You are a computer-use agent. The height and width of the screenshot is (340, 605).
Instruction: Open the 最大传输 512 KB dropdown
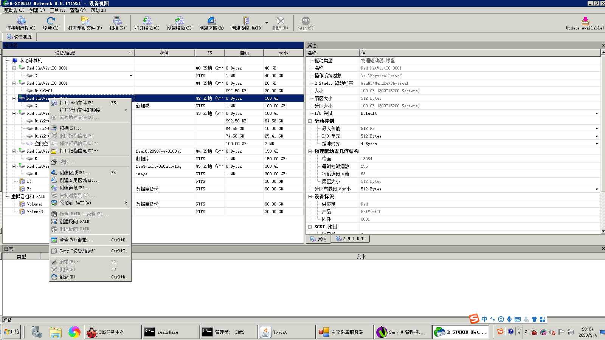pyautogui.click(x=597, y=128)
